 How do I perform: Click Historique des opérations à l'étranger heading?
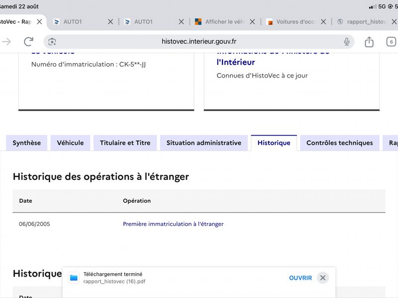point(101,177)
